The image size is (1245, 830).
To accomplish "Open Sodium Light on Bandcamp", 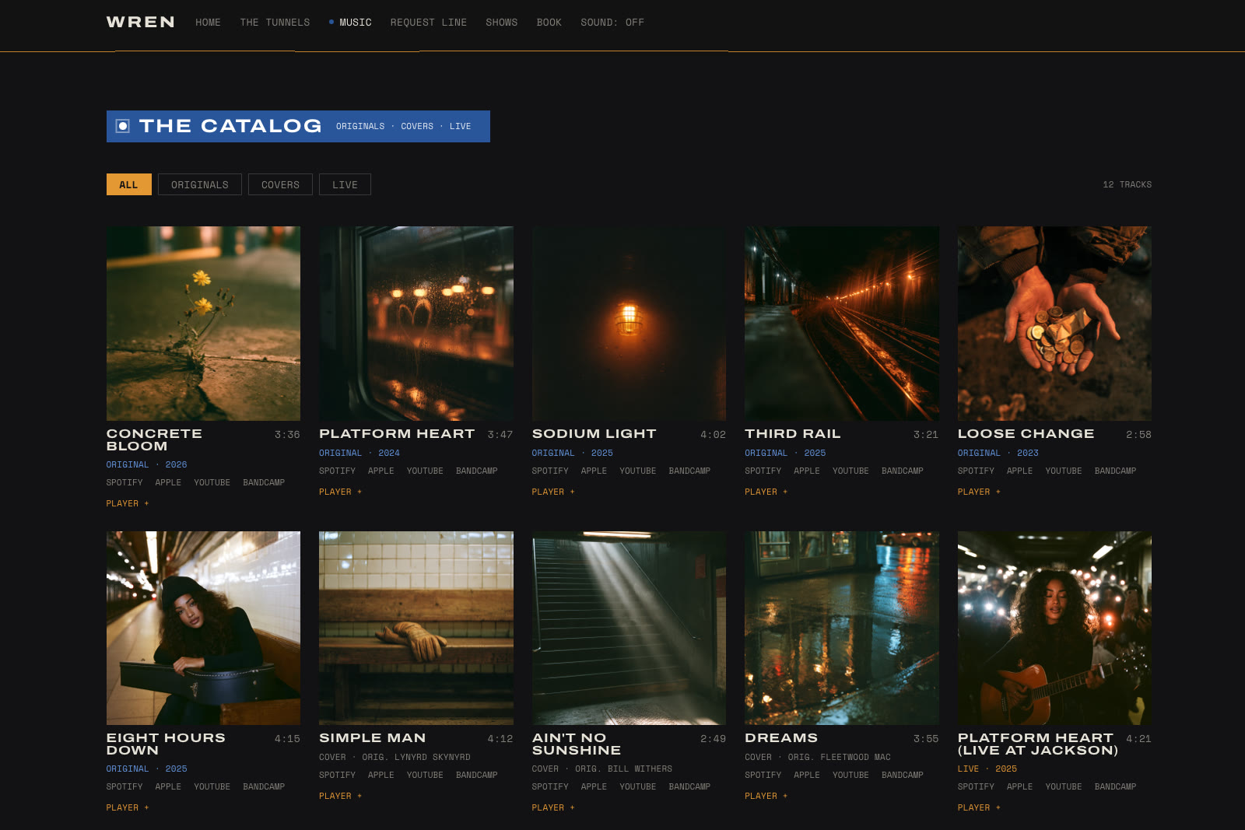I will coord(689,471).
